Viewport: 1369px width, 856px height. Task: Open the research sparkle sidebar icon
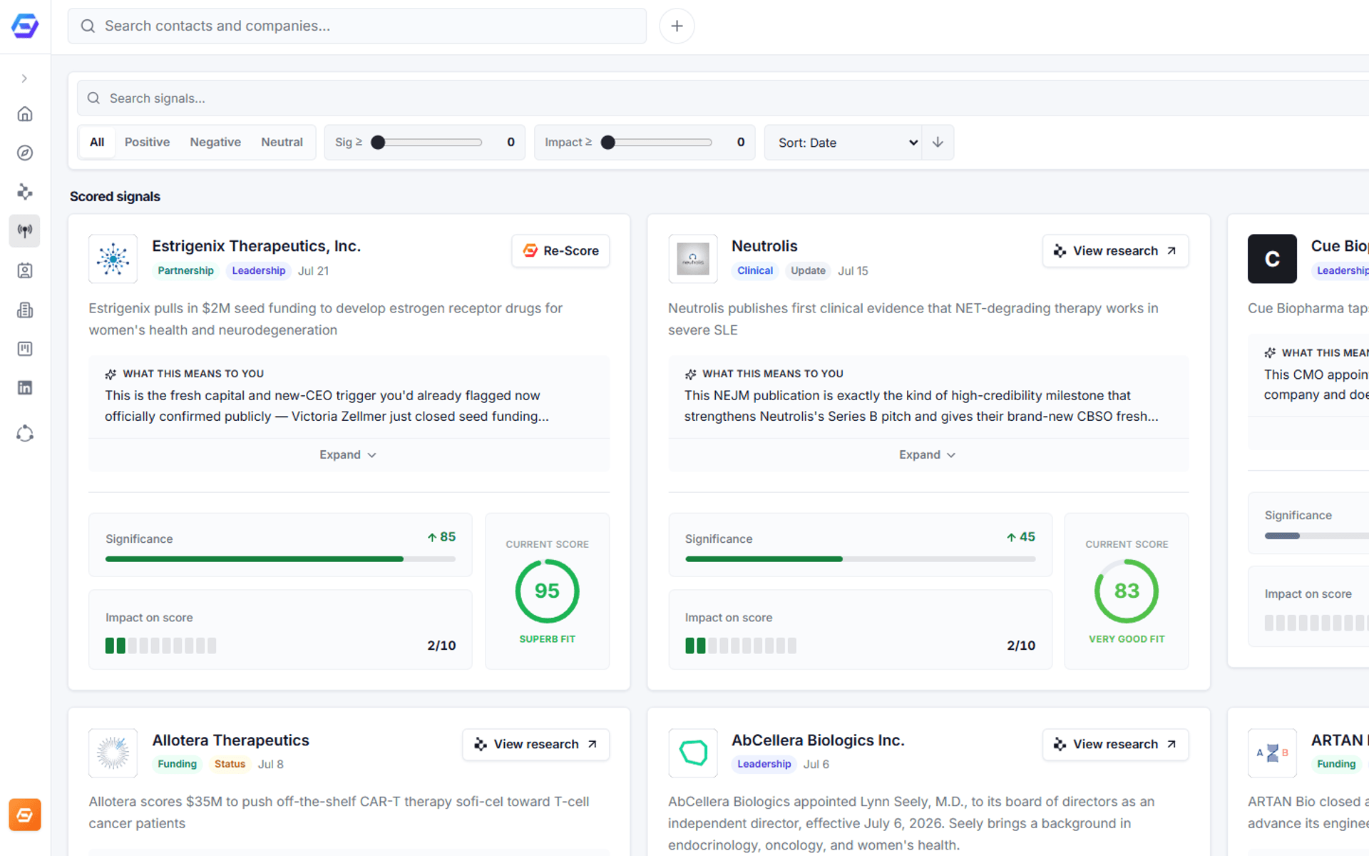coord(25,192)
